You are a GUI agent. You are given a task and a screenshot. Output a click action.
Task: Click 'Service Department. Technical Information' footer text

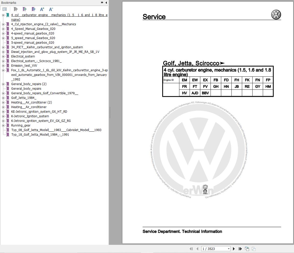[x=182, y=232]
